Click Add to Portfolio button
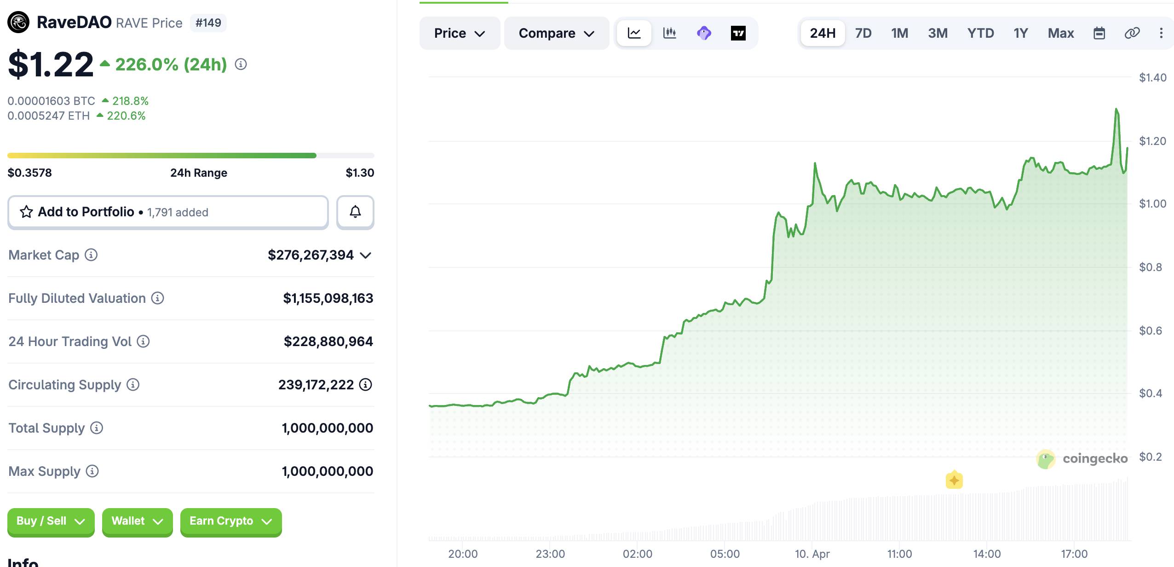 (x=168, y=212)
